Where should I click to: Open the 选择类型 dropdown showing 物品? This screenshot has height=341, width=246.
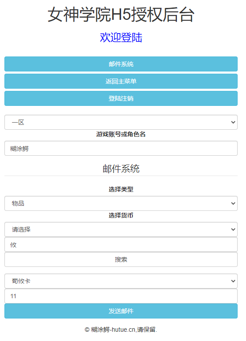pos(121,203)
